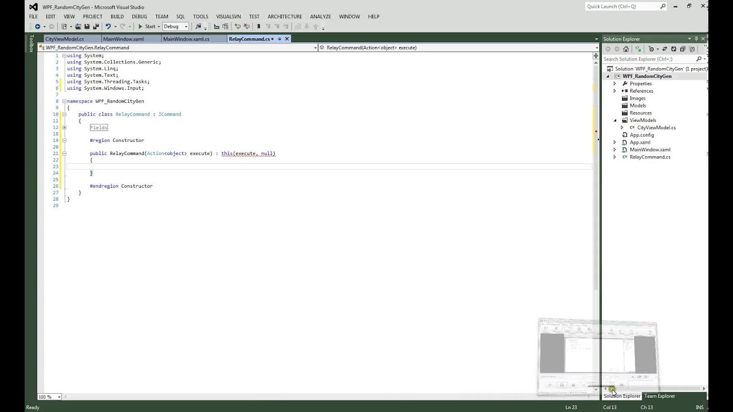Open the Toolbox side panel tab

(x=31, y=43)
